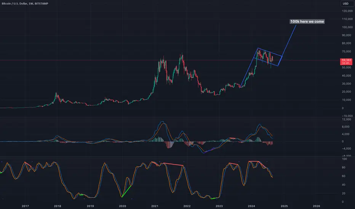Screen dimensions: 355x209
Task: Click the 2018 label on the time axis
Action: [58, 206]
